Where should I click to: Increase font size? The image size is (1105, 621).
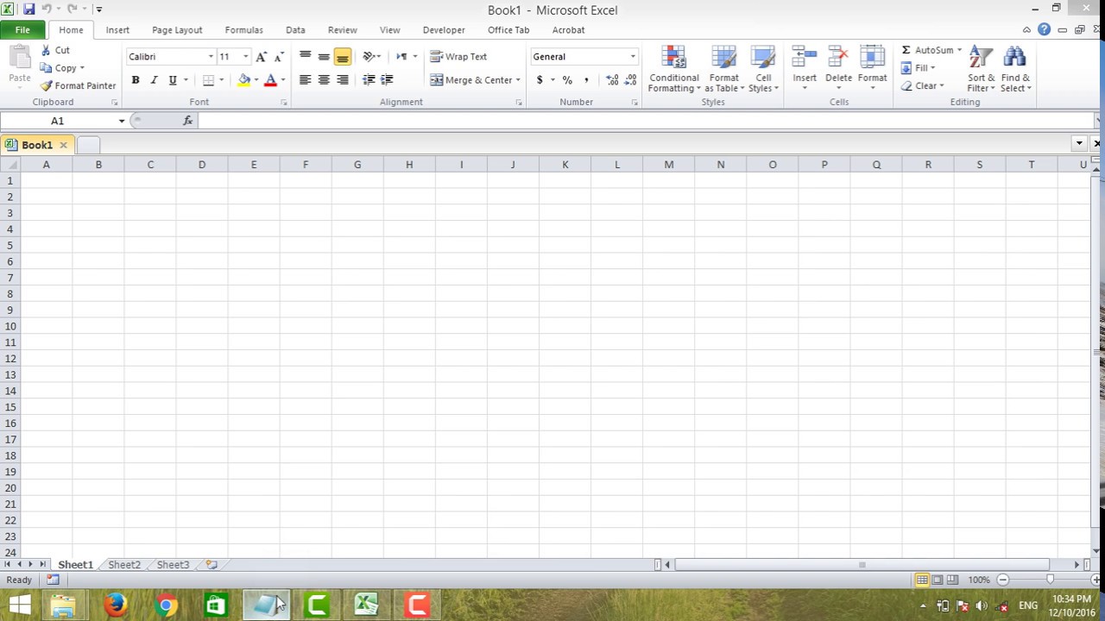tap(261, 57)
